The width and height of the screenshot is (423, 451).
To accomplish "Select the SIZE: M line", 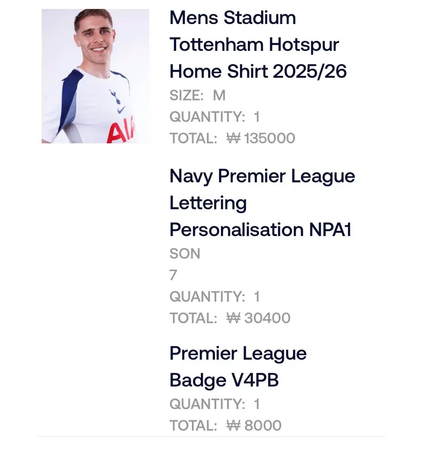I will [198, 95].
